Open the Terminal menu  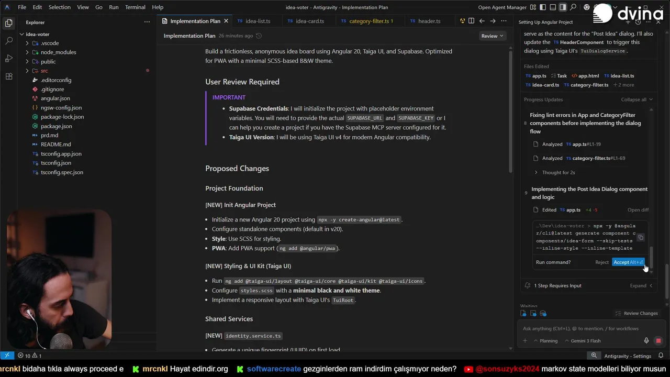pos(135,7)
